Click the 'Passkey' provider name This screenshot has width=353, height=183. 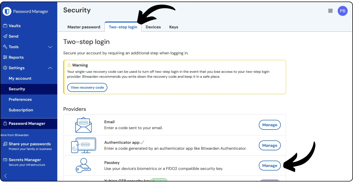(x=112, y=163)
